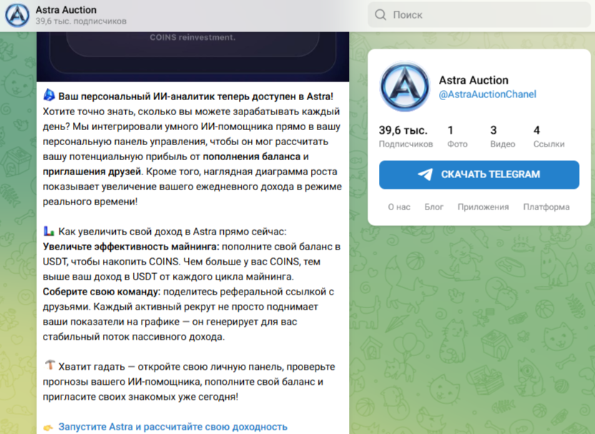Open the 1 Фото media counter
The image size is (595, 434).
tap(457, 137)
